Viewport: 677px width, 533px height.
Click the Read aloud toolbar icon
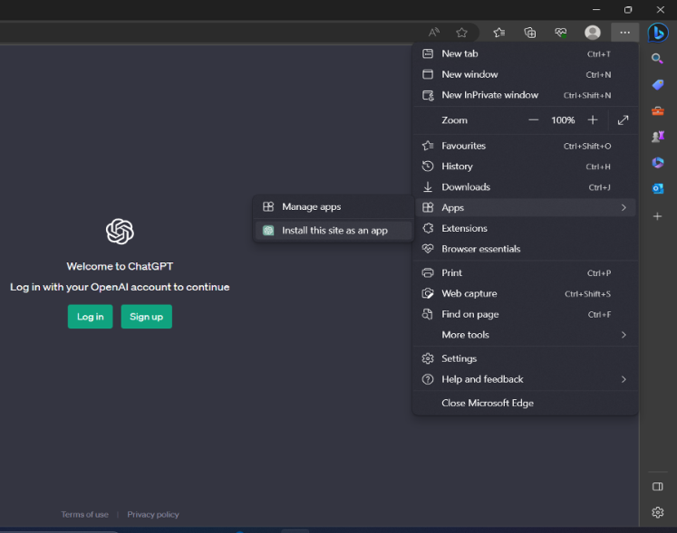434,33
